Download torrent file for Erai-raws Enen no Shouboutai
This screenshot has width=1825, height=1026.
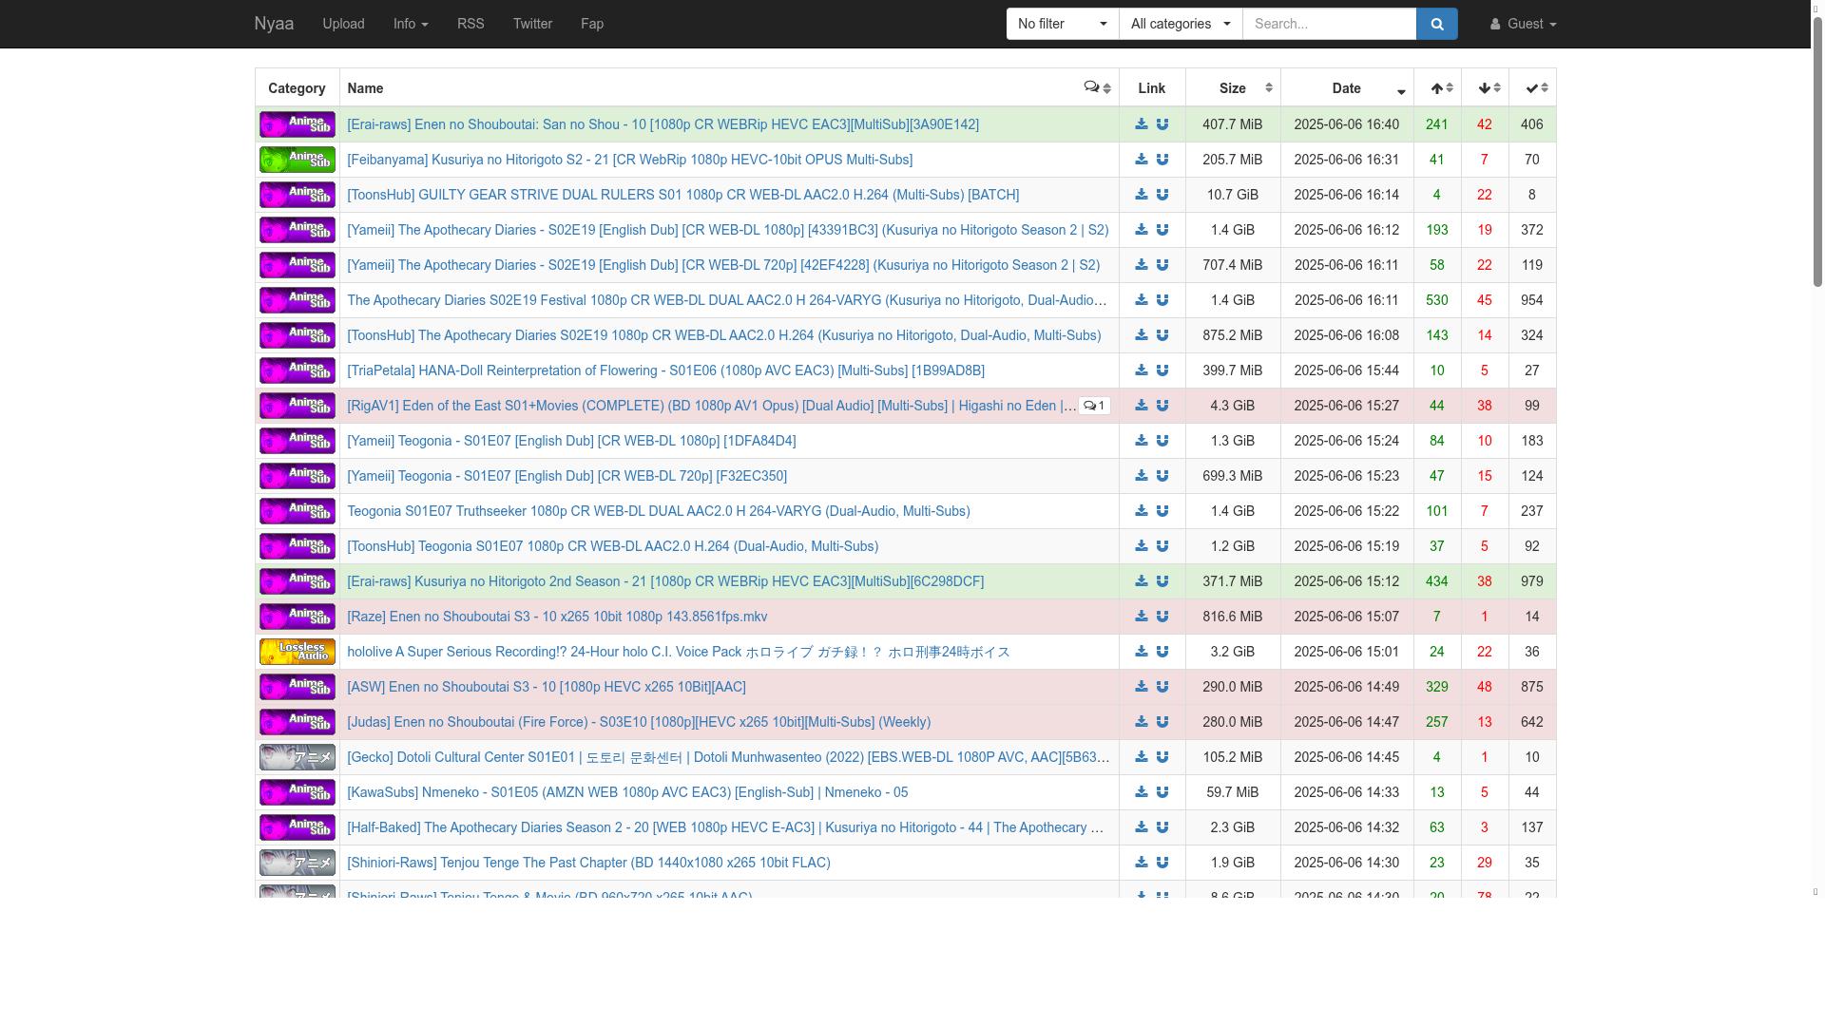click(x=1141, y=124)
